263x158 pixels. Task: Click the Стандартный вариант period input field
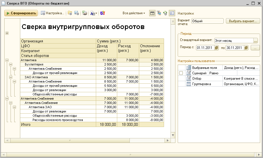pyautogui.click(x=233, y=40)
